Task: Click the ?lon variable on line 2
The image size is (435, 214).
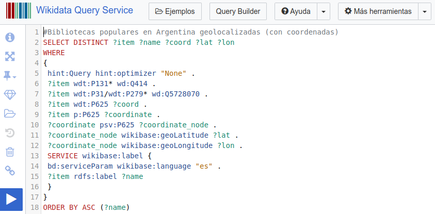Action: pyautogui.click(x=226, y=42)
